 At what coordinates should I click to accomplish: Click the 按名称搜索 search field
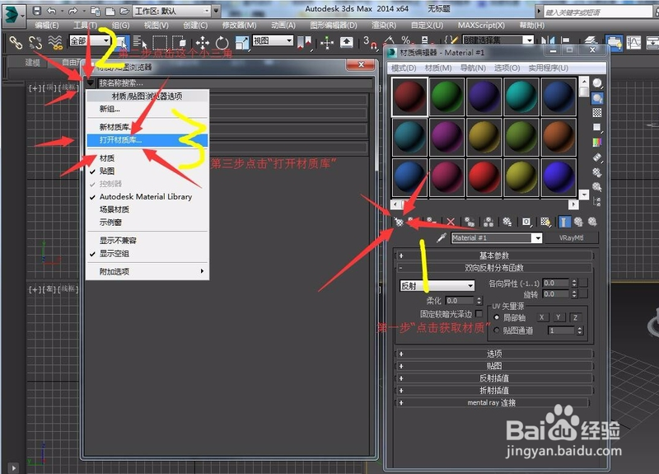[x=236, y=83]
